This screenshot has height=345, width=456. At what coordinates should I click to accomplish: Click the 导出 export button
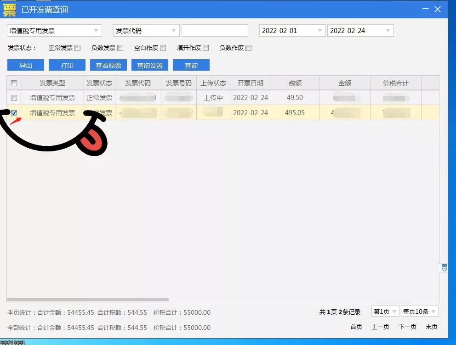(25, 65)
